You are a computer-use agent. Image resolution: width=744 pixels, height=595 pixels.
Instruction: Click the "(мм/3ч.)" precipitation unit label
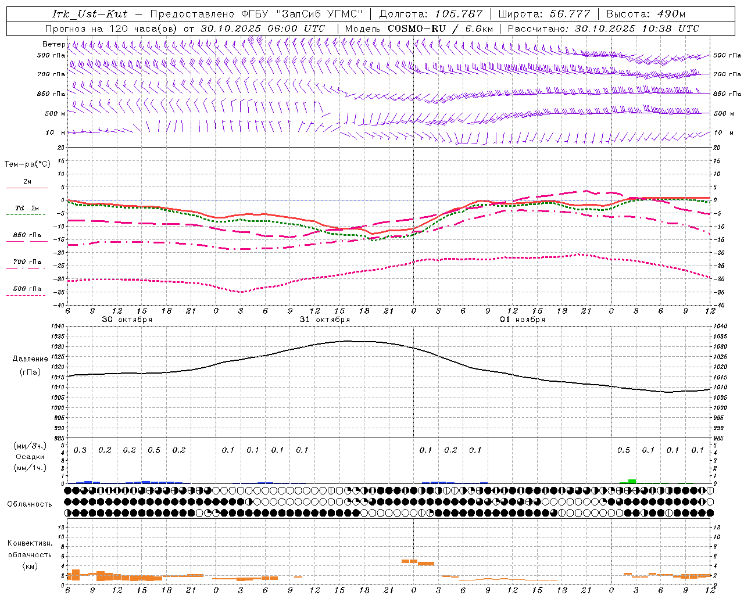click(30, 446)
